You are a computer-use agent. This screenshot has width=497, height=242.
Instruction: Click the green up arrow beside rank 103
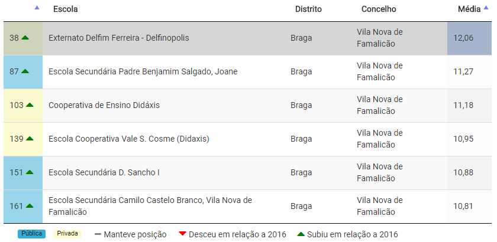click(30, 105)
